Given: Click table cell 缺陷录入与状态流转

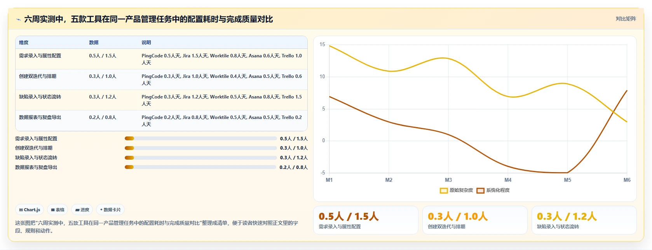Looking at the screenshot, I should coord(40,97).
